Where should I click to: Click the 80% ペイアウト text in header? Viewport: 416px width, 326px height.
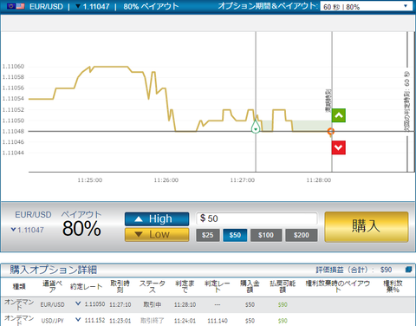click(x=151, y=6)
